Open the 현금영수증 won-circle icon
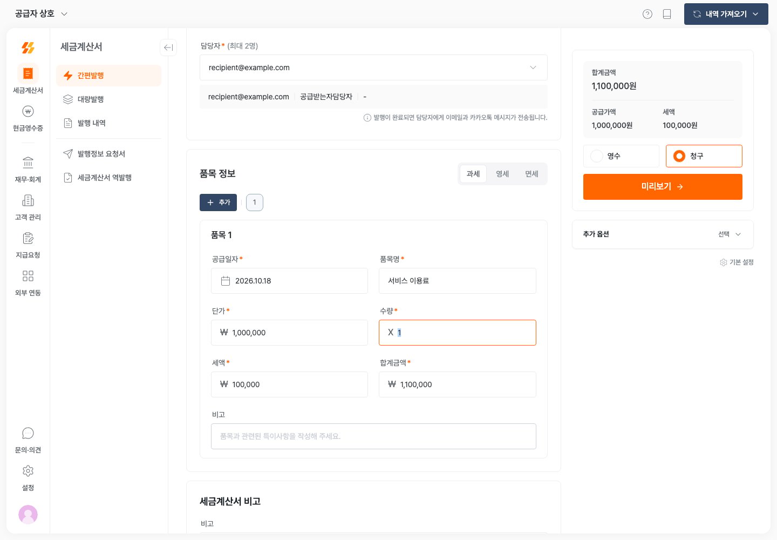Viewport: 777px width, 540px height. pyautogui.click(x=28, y=111)
